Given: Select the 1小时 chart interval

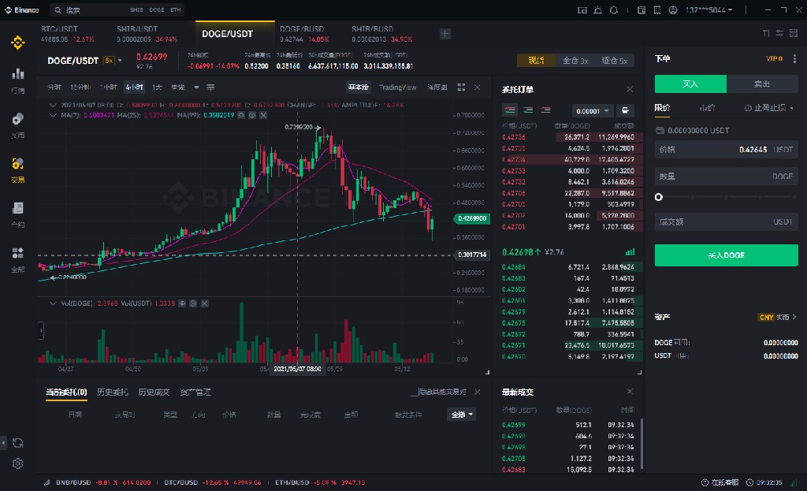Looking at the screenshot, I should 109,87.
